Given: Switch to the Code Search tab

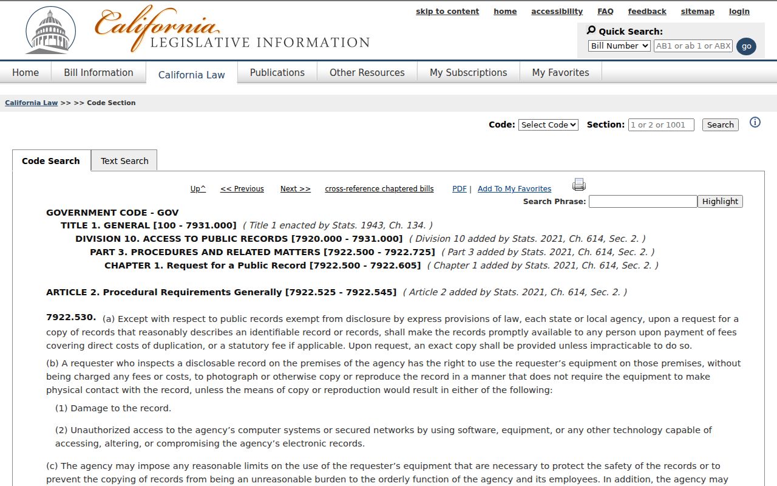Looking at the screenshot, I should (x=51, y=161).
